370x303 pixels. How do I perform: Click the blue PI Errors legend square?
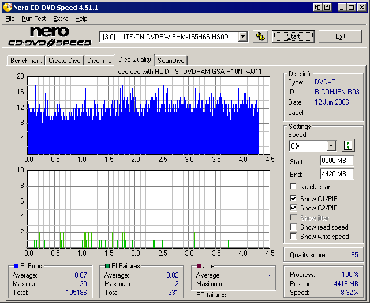pyautogui.click(x=16, y=266)
